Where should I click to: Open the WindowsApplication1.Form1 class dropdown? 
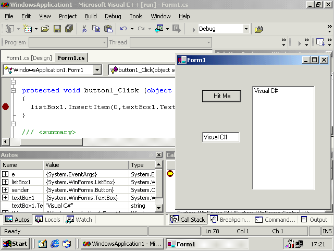coord(97,70)
